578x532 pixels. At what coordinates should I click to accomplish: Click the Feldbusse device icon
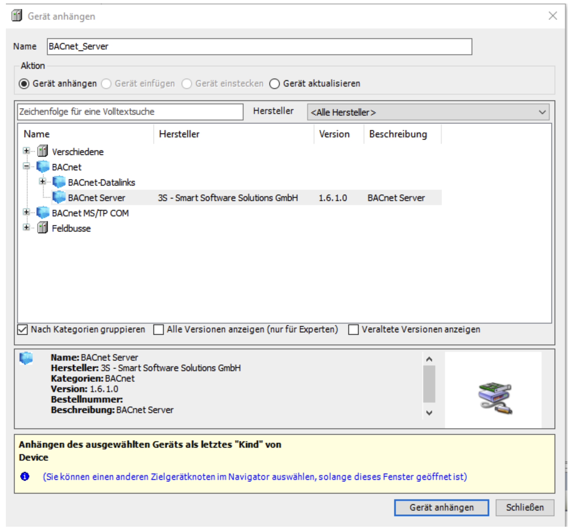42,228
